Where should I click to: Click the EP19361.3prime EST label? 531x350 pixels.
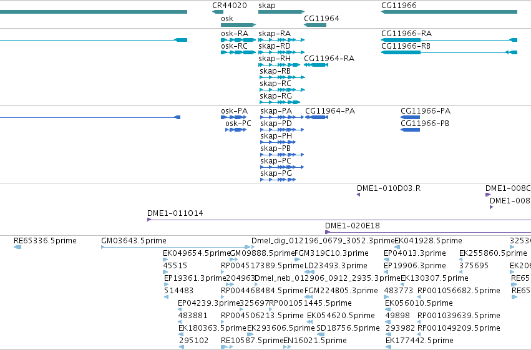195,279
